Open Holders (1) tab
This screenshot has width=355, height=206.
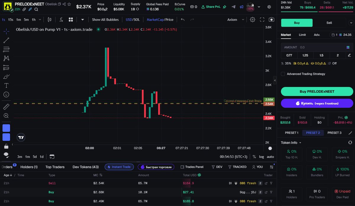[29, 167]
